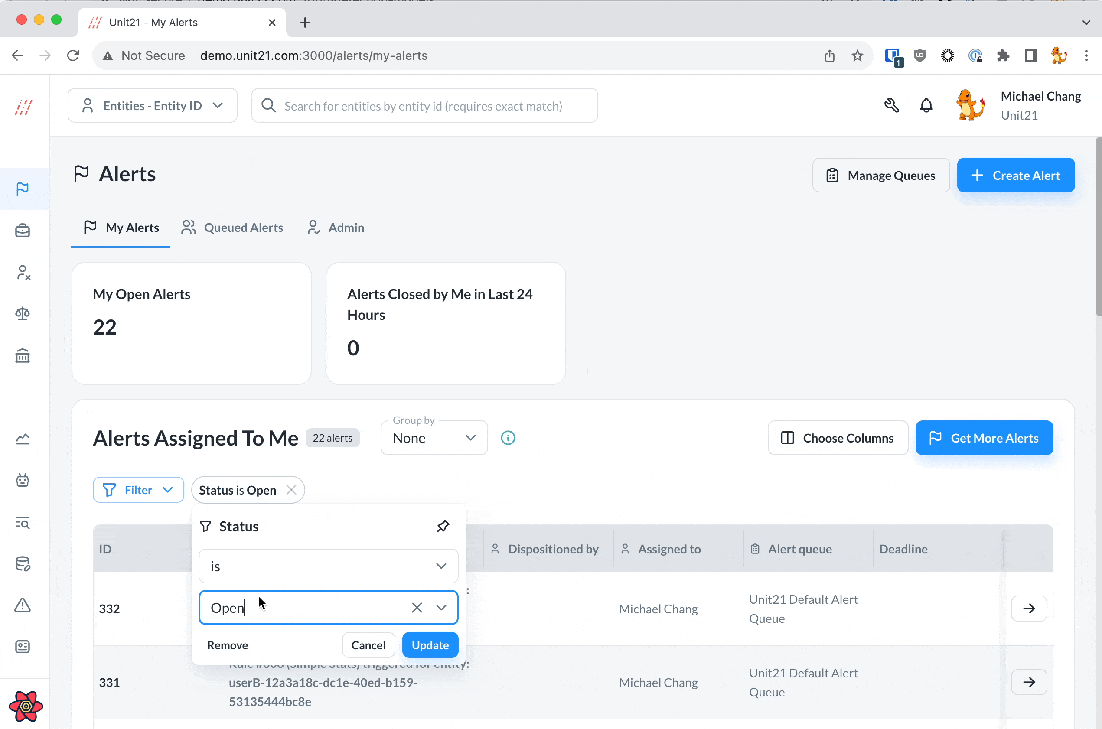
Task: Open the 'is' operator dropdown
Action: pyautogui.click(x=328, y=566)
